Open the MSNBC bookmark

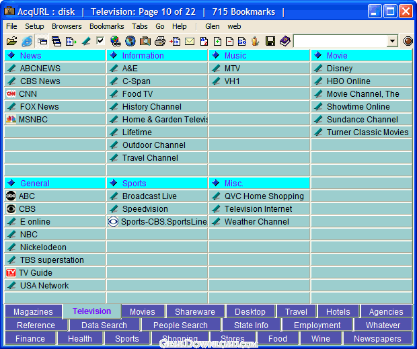click(55, 119)
